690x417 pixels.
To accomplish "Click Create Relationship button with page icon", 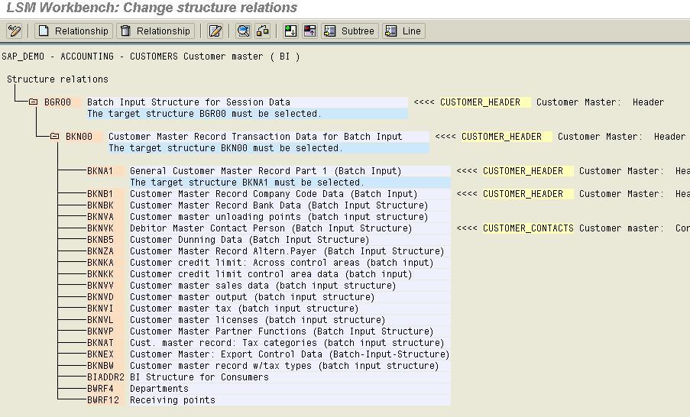I will pos(73,31).
